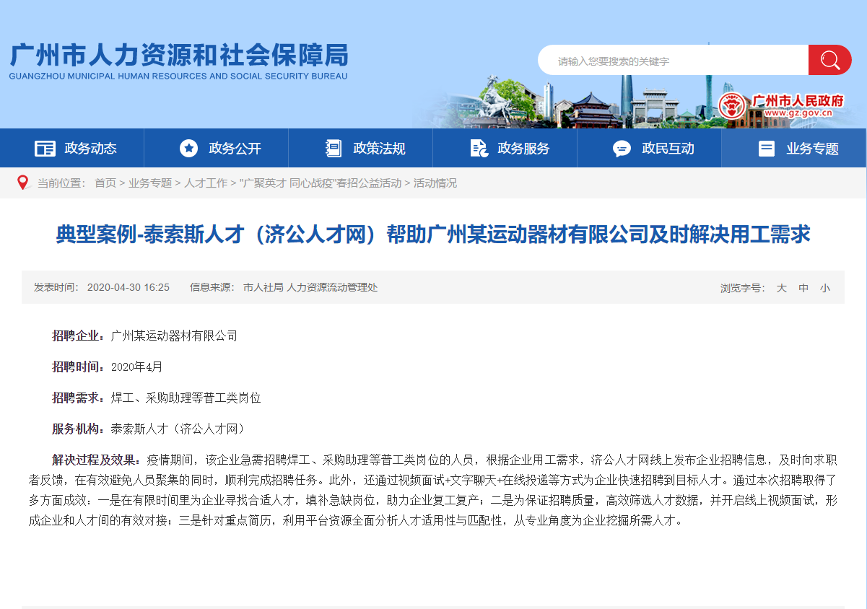Click the 政务动态 news icon
Image resolution: width=867 pixels, height=609 pixels.
pos(45,149)
